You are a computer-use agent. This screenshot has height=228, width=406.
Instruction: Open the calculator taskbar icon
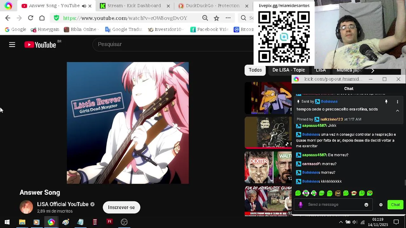click(95, 222)
